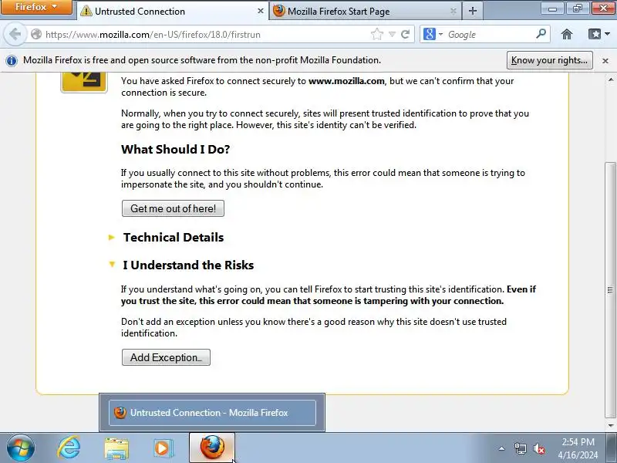Go back with the back arrow button
The image size is (617, 463).
point(15,34)
